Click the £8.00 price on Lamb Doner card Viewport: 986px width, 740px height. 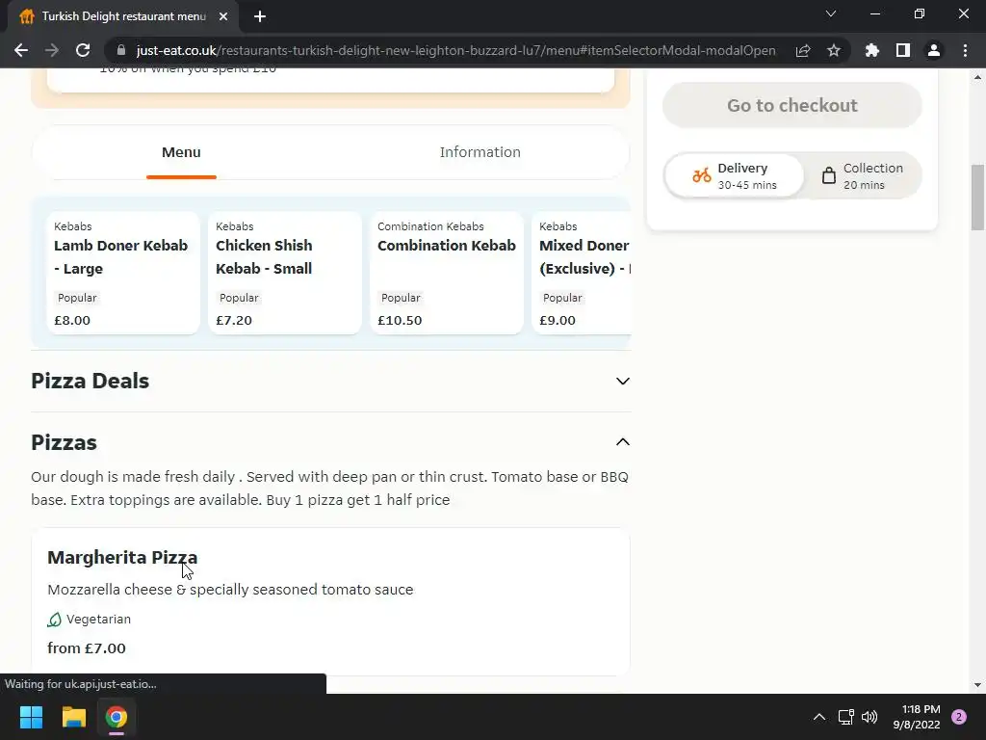(72, 320)
